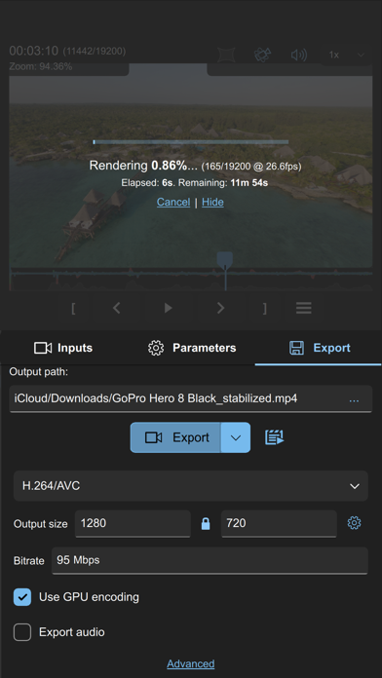Viewport: 382px width, 678px height.
Task: Open the 1x playback speed dropdown
Action: tap(347, 55)
